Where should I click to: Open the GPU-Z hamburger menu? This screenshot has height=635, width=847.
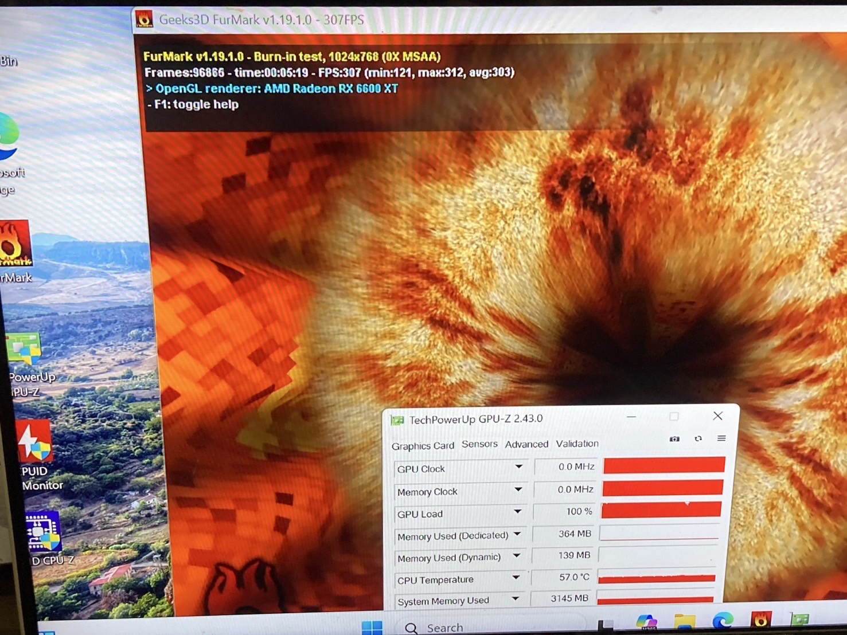721,438
